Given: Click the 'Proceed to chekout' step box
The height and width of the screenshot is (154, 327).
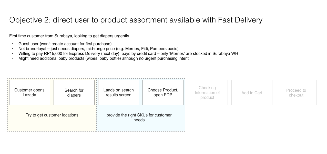Looking at the screenshot, I should coord(296,93).
